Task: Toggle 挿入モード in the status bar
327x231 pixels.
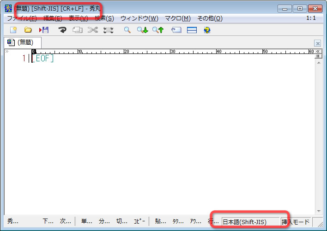Action: [296, 222]
